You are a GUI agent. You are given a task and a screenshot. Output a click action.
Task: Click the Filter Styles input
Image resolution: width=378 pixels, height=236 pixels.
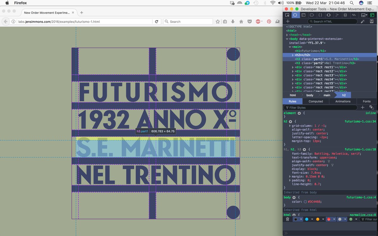[x=320, y=108]
